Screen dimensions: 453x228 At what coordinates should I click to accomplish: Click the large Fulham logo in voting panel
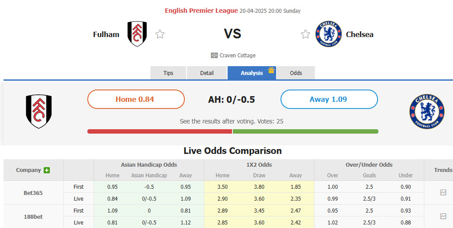point(39,112)
